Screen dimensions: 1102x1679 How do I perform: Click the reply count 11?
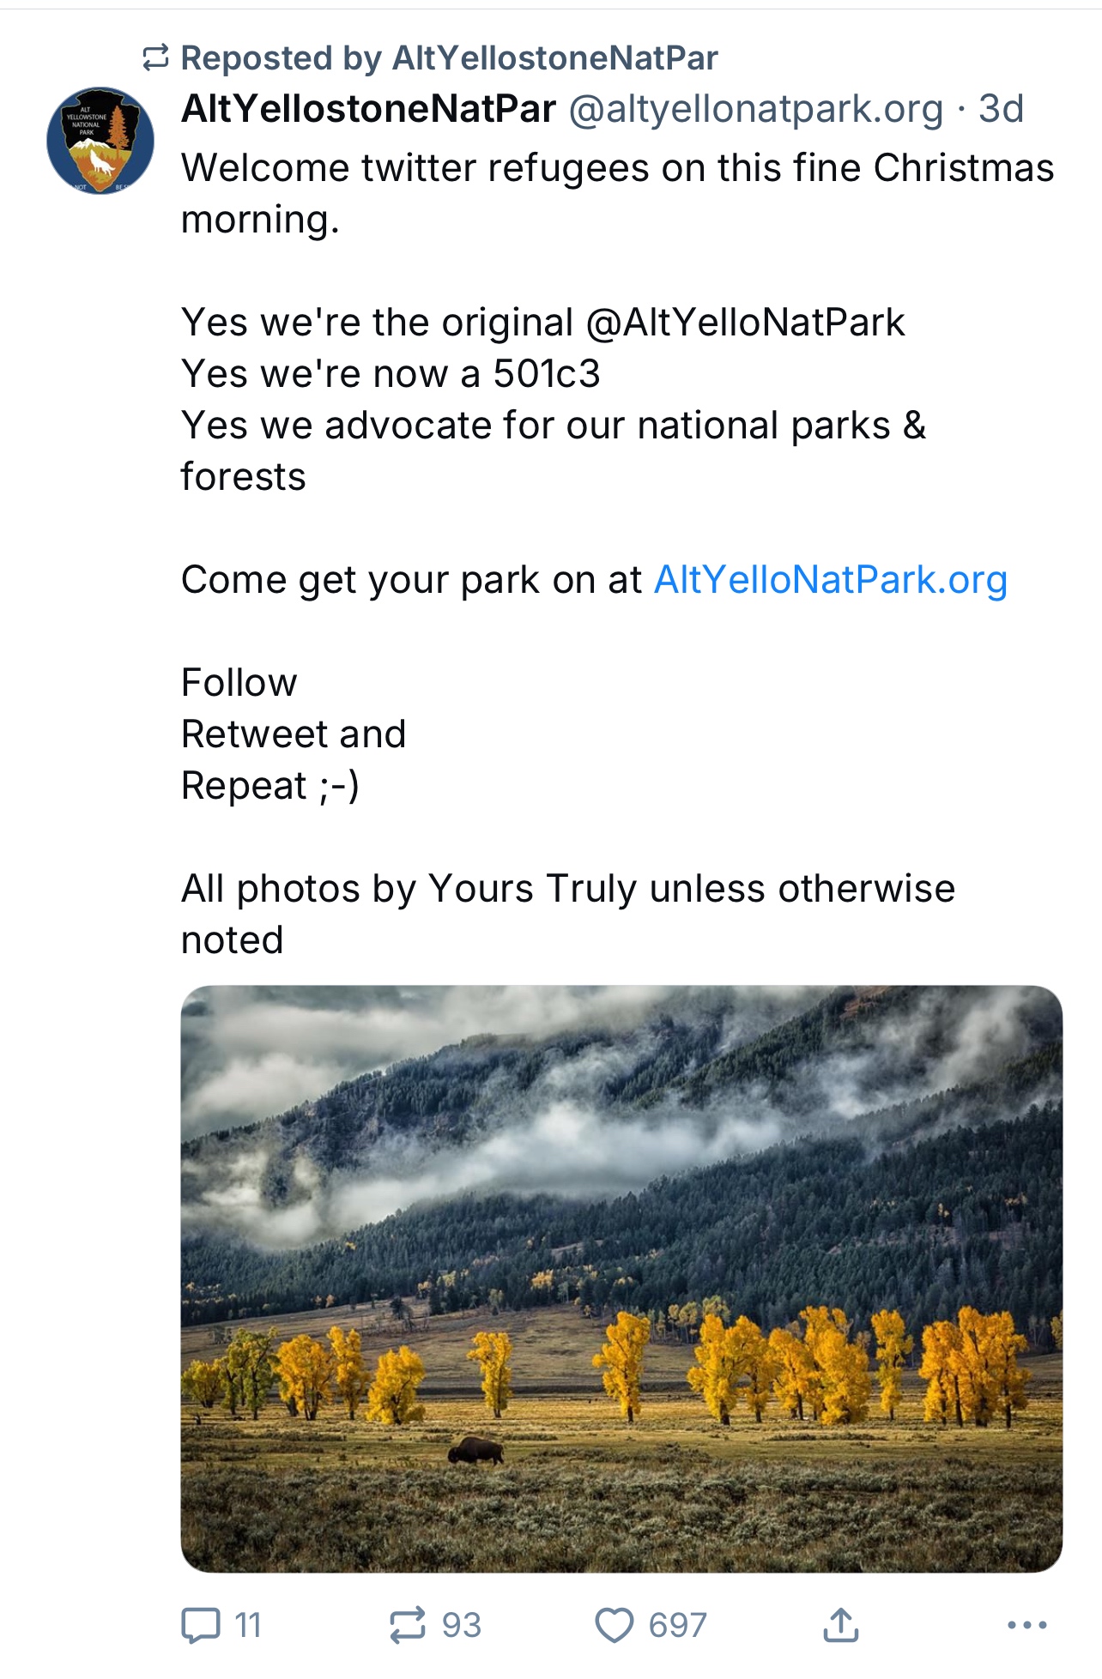pyautogui.click(x=248, y=1625)
